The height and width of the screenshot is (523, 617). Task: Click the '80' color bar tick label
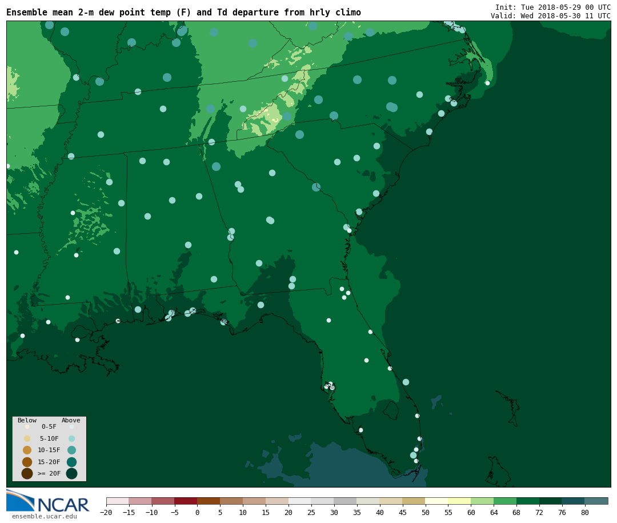585,512
